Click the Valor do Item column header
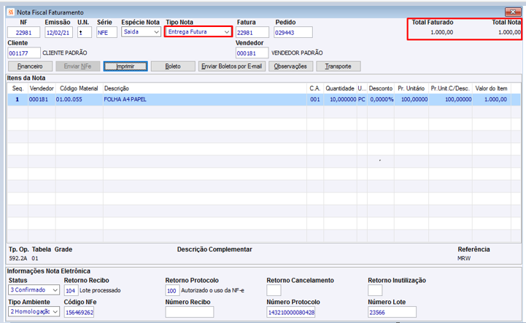This screenshot has width=526, height=323. [x=492, y=88]
